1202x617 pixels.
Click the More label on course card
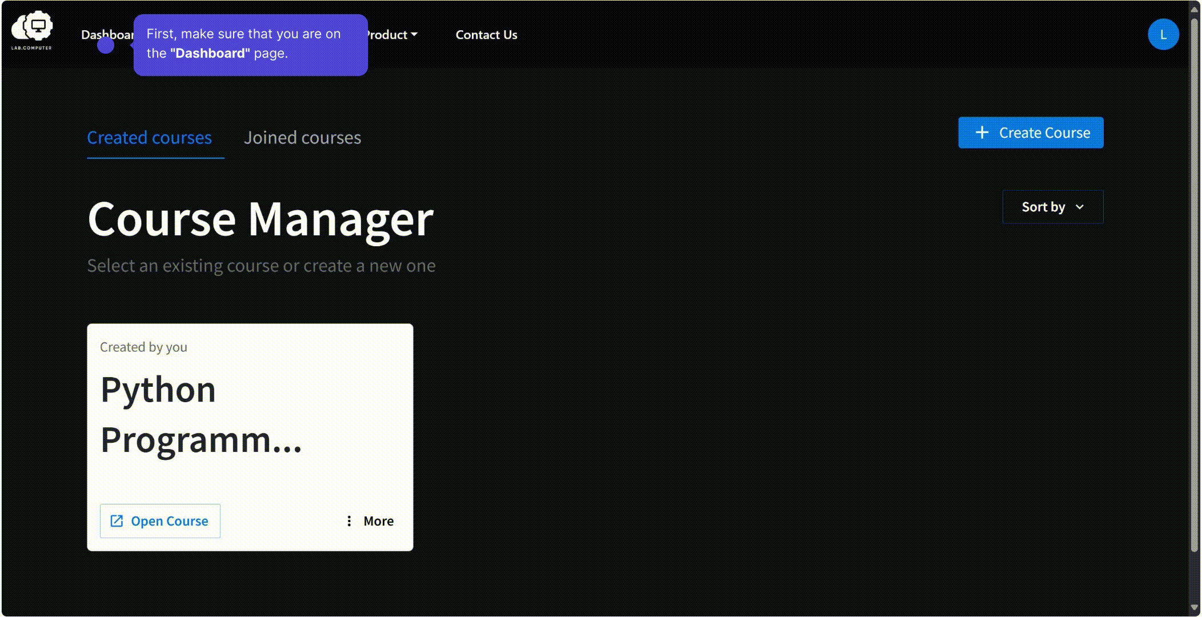378,521
